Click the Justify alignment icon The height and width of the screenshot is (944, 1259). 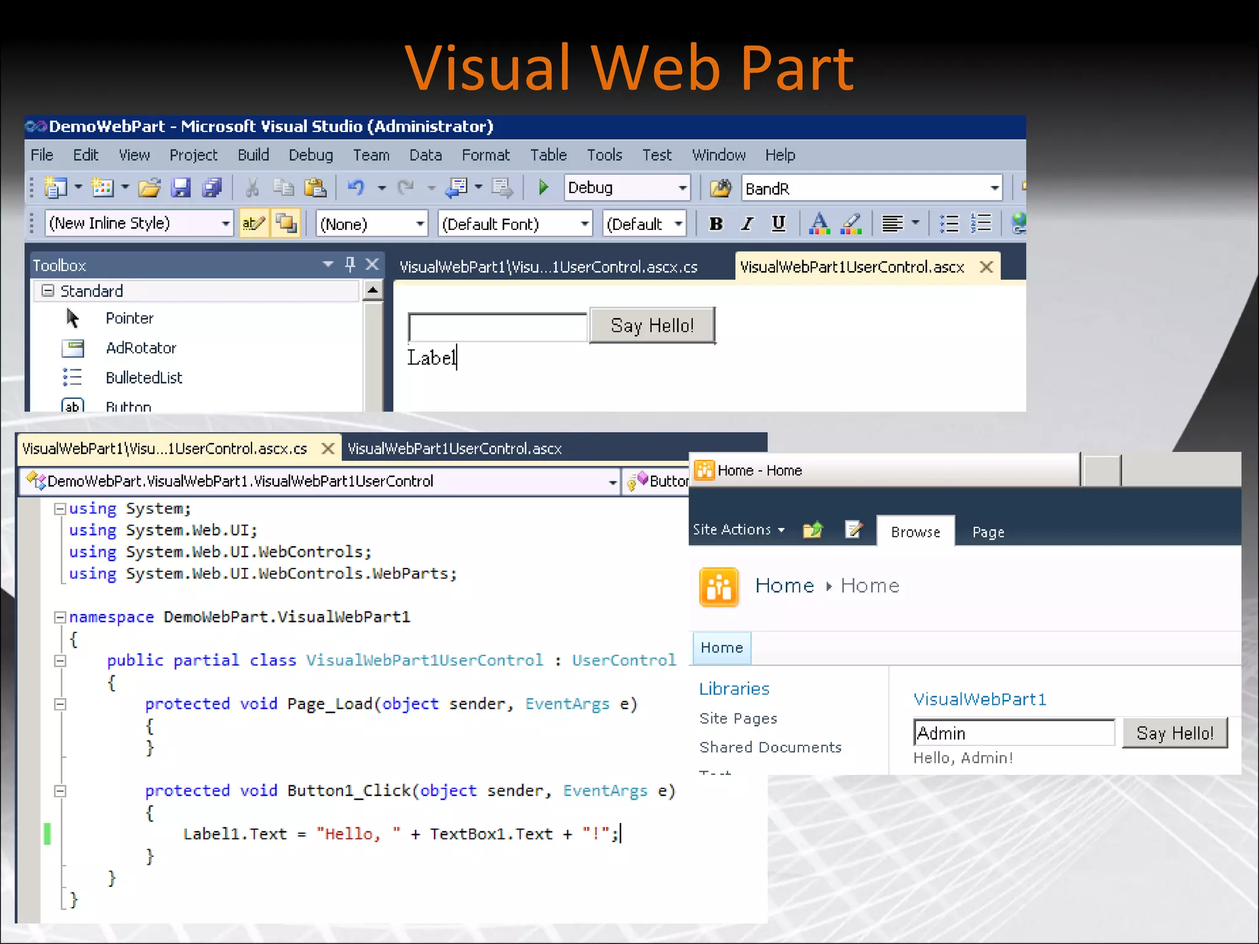coord(892,224)
